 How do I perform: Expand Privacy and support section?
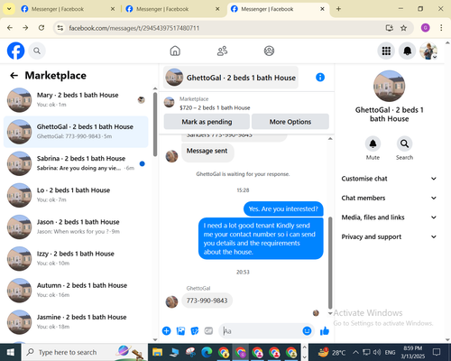point(389,236)
